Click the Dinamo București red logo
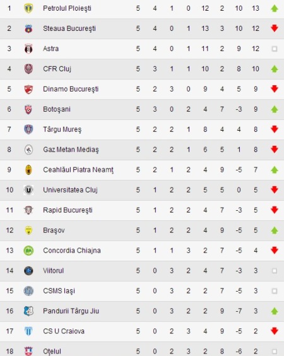This screenshot has height=356, width=284. pyautogui.click(x=28, y=89)
